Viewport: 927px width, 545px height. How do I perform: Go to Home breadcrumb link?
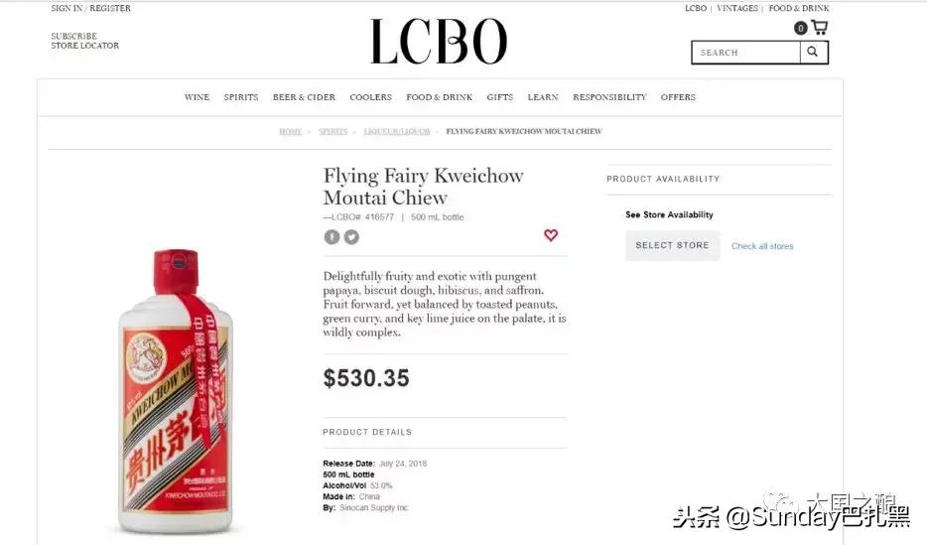point(290,131)
